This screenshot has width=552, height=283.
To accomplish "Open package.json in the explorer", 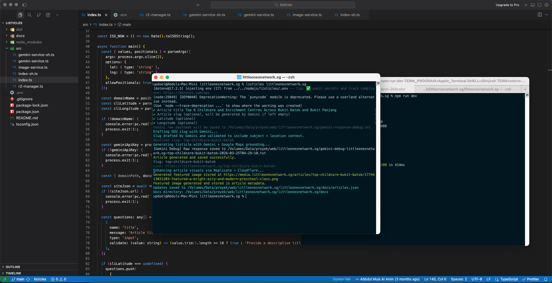I will pyautogui.click(x=28, y=112).
